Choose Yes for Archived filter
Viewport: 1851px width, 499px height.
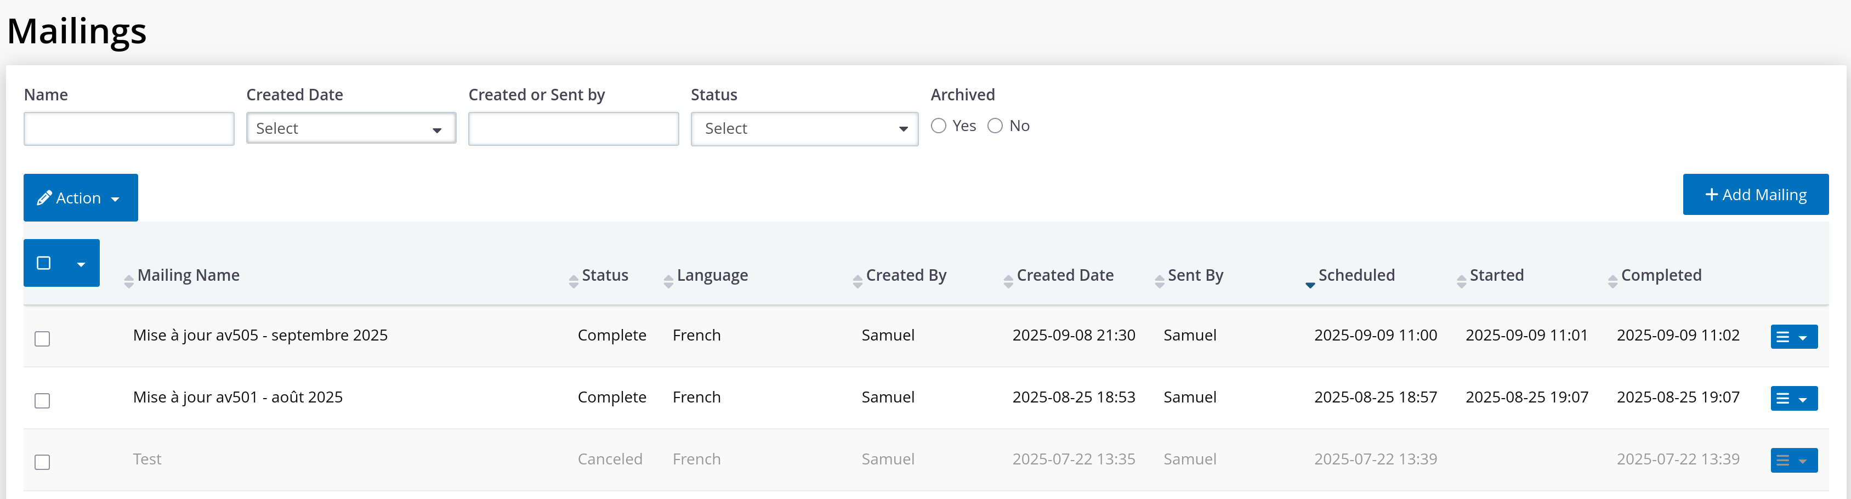tap(939, 127)
